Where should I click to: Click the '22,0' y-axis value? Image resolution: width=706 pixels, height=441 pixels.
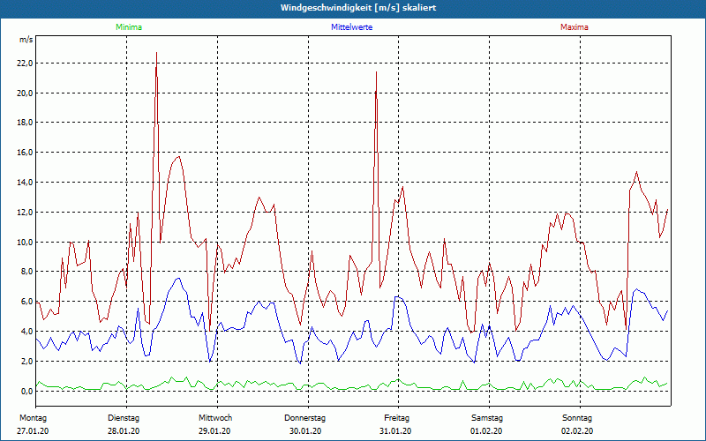point(25,63)
